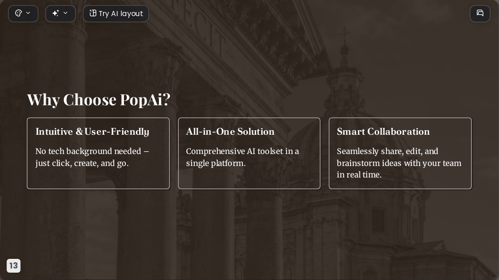Select the 'Smart Collaboration' heading
Screen dimensions: 499x280
[383, 132]
